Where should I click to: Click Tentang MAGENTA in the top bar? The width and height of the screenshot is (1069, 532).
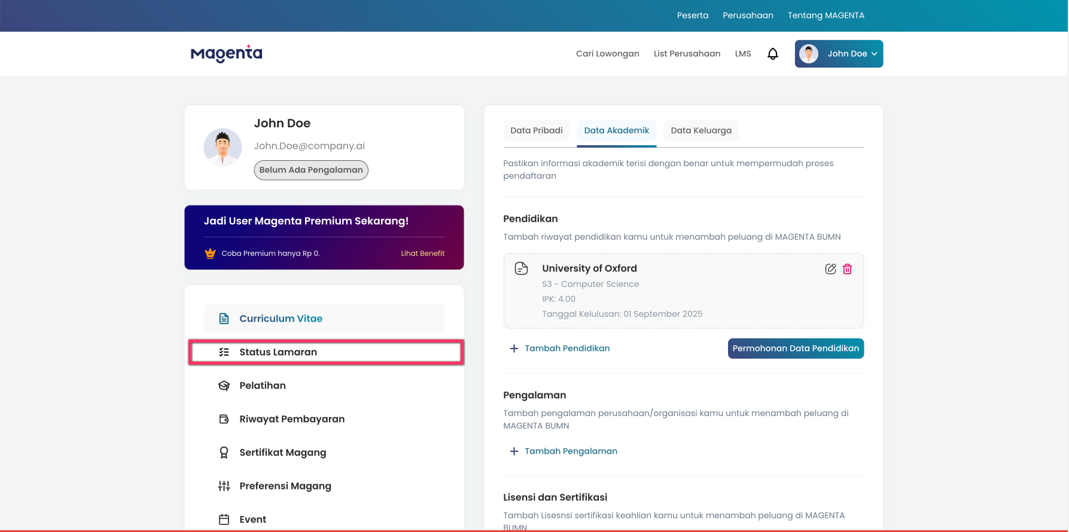(826, 16)
